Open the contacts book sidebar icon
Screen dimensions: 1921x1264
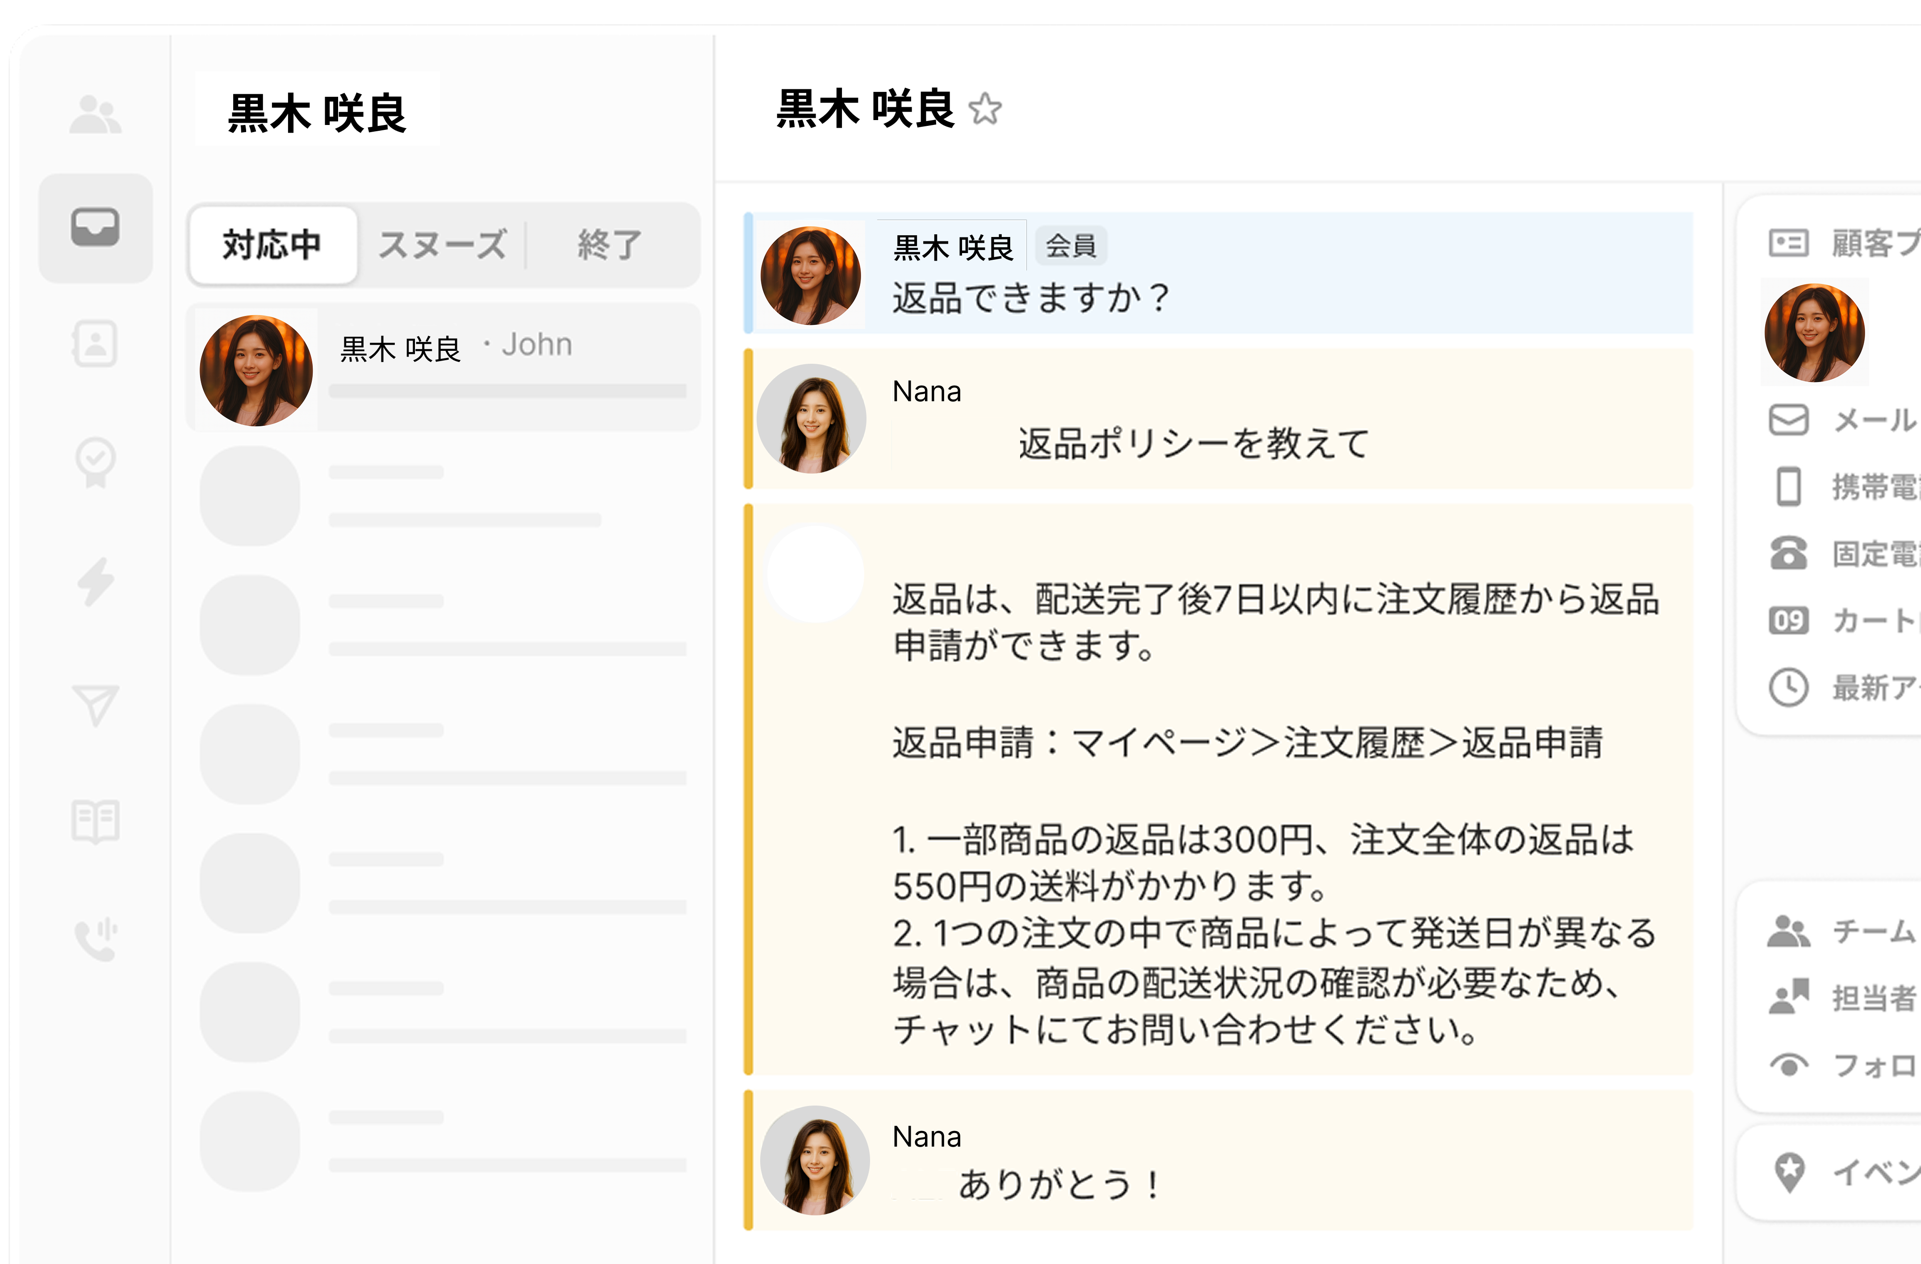[95, 344]
